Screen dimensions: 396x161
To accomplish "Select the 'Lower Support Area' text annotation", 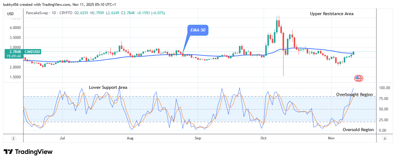I will coord(108,87).
